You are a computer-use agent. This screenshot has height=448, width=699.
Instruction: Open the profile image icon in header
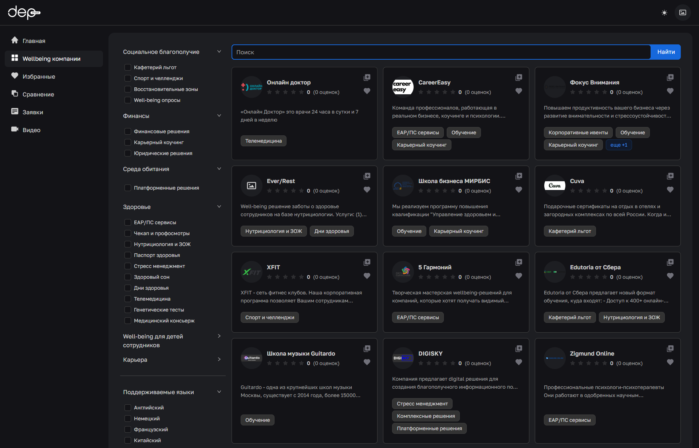click(x=683, y=13)
